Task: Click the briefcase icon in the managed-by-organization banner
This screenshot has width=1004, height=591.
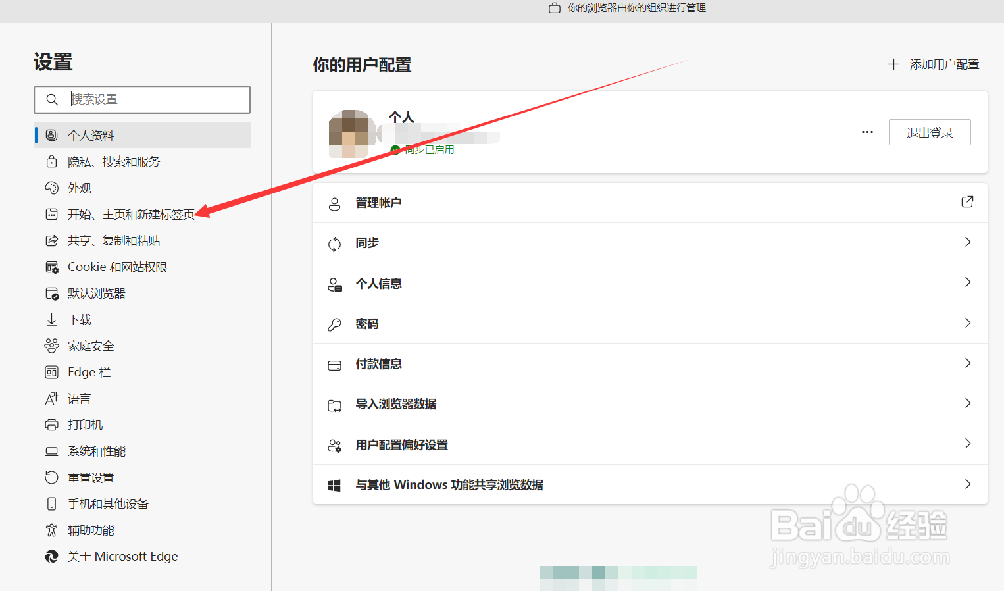Action: (555, 8)
